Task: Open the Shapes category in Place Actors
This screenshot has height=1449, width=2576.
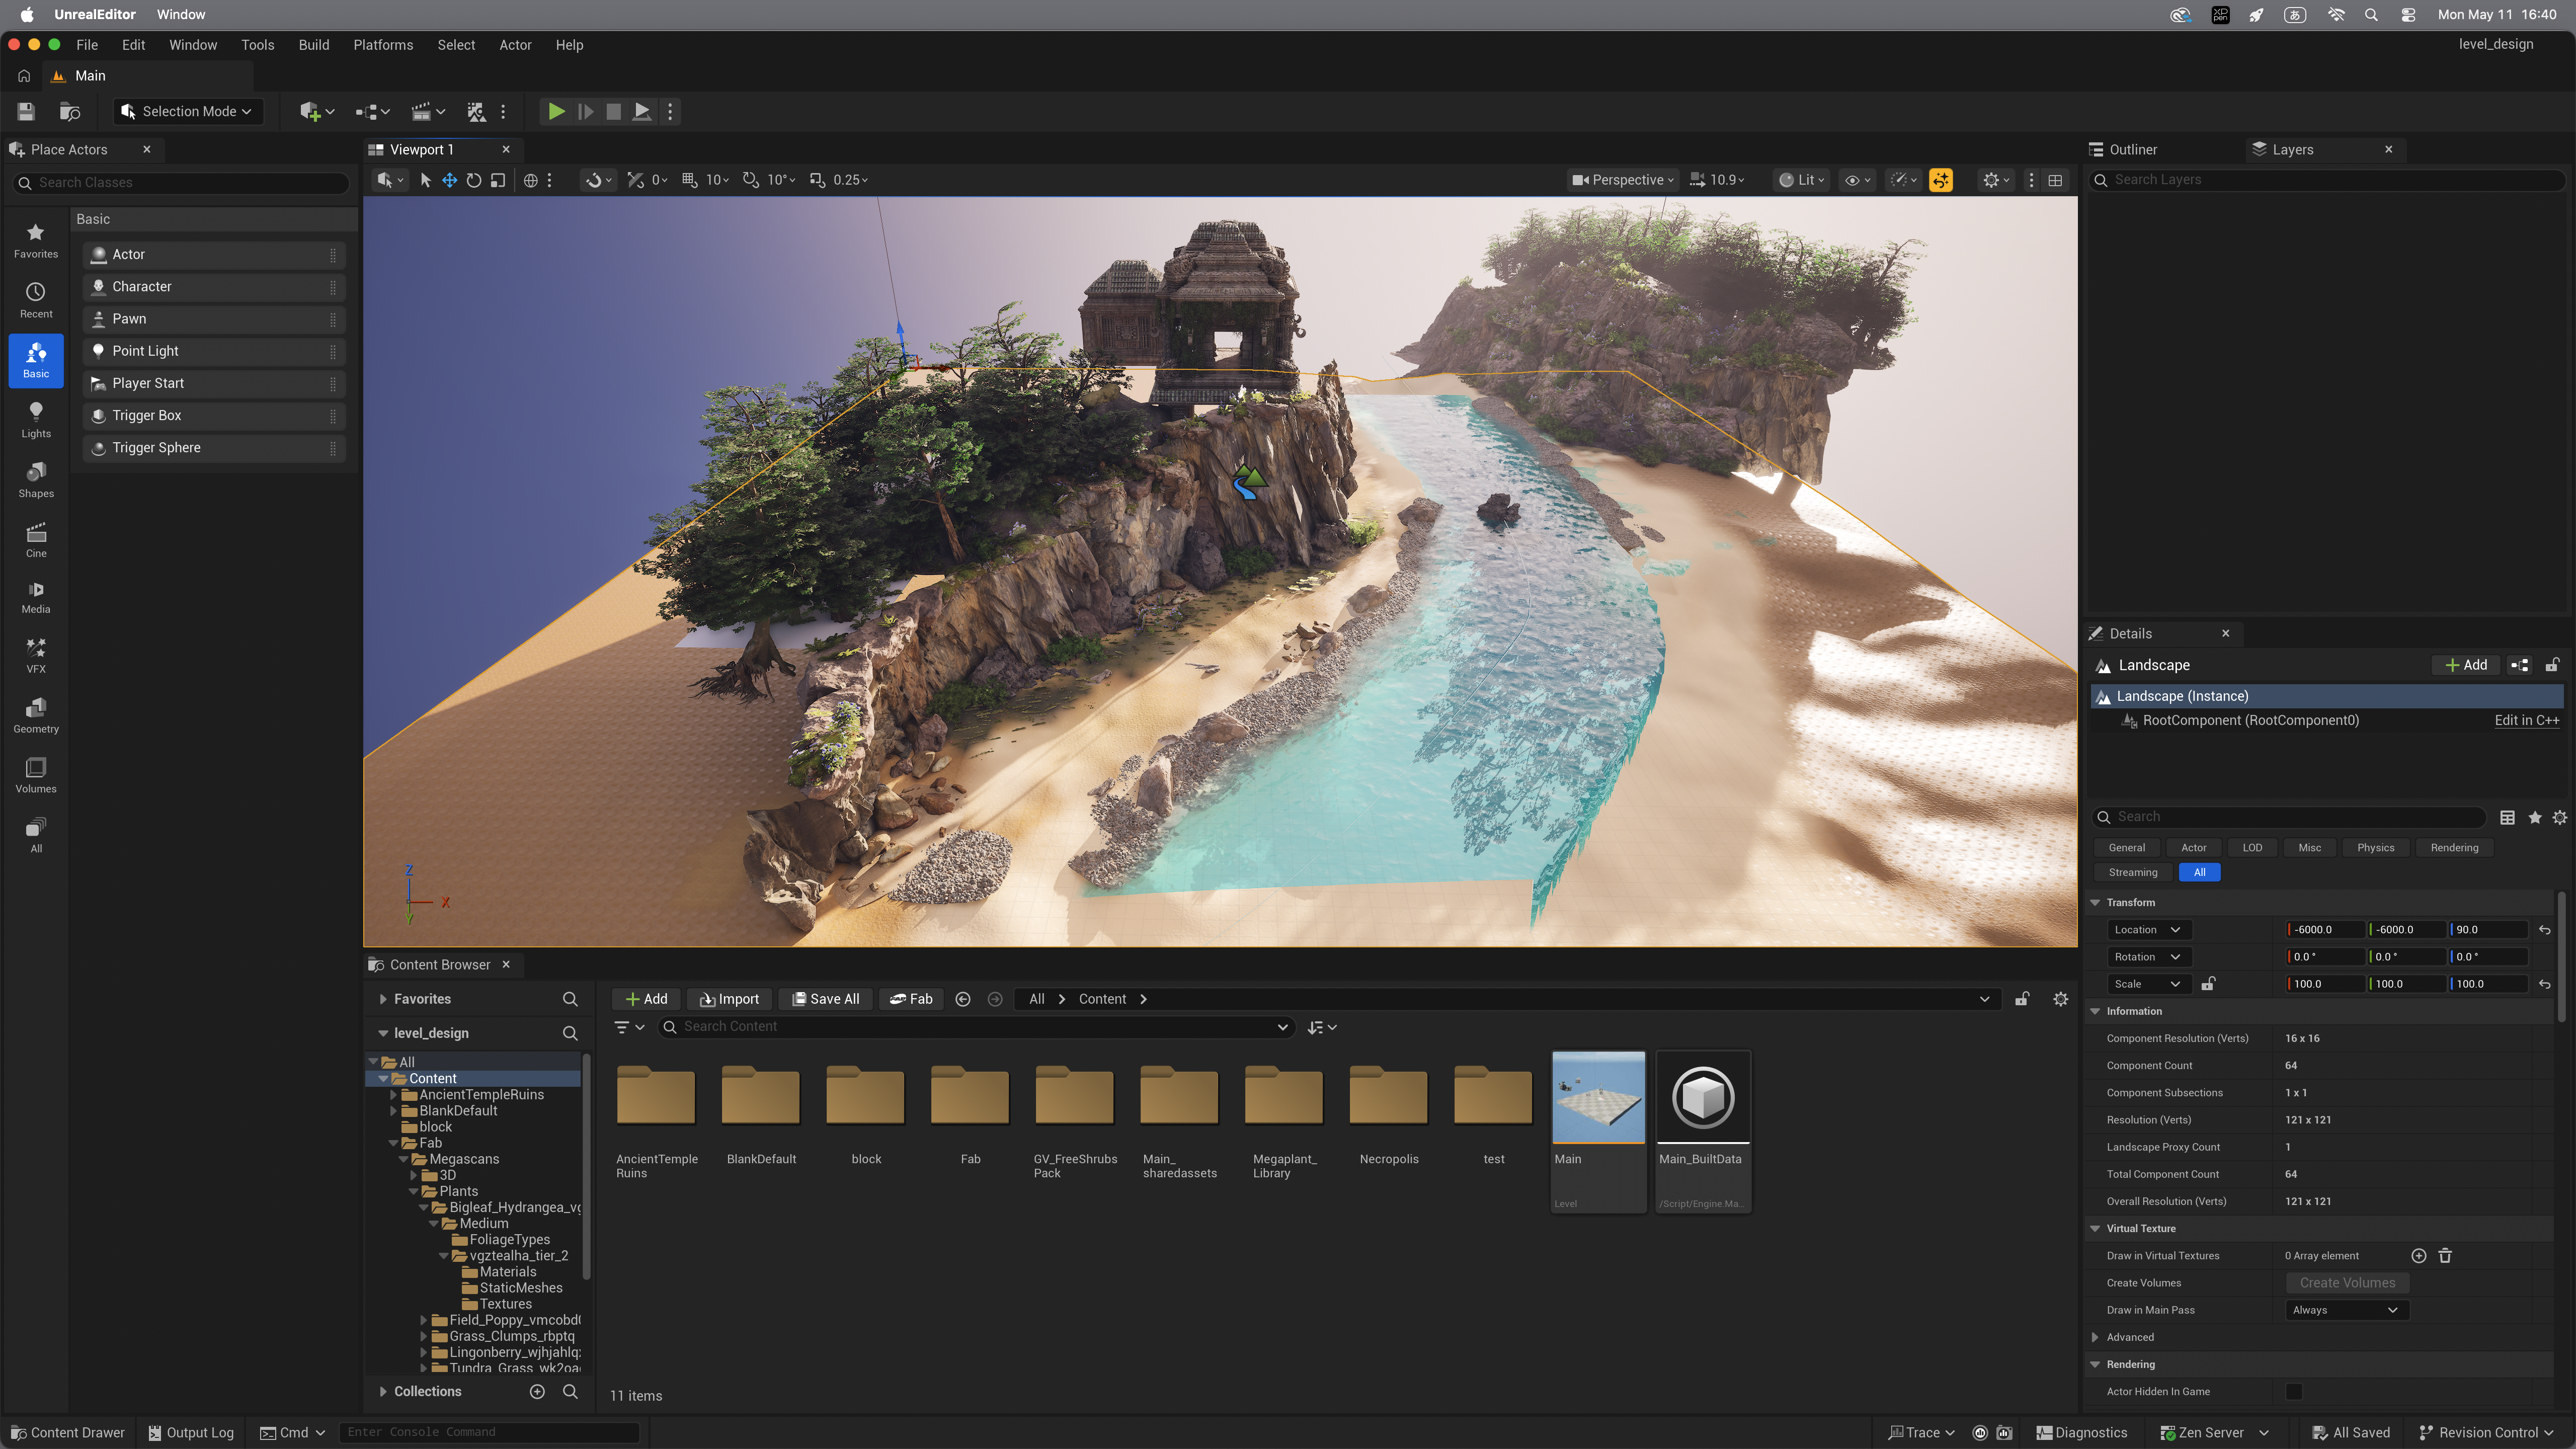Action: coord(36,480)
